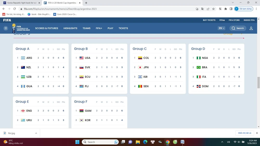Open the TEAMS navigation item
Screen dimensions: 260x146
pyautogui.click(x=86, y=28)
